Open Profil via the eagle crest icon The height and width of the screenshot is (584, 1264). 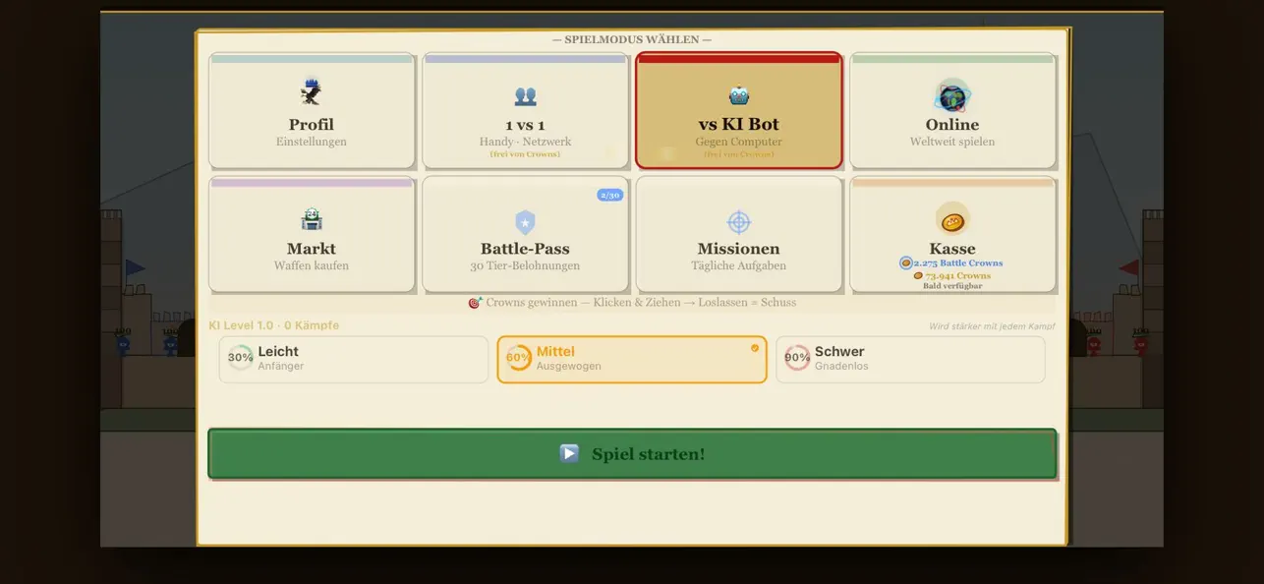tap(312, 92)
